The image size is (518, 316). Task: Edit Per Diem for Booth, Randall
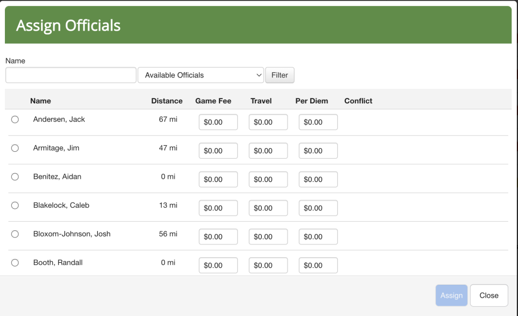[x=318, y=265]
